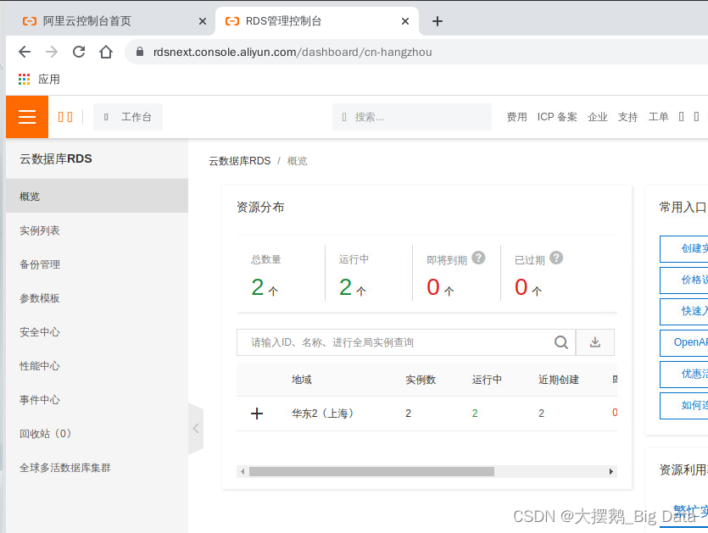Close the 阿里云控制台首页 tab
708x533 pixels.
203,21
